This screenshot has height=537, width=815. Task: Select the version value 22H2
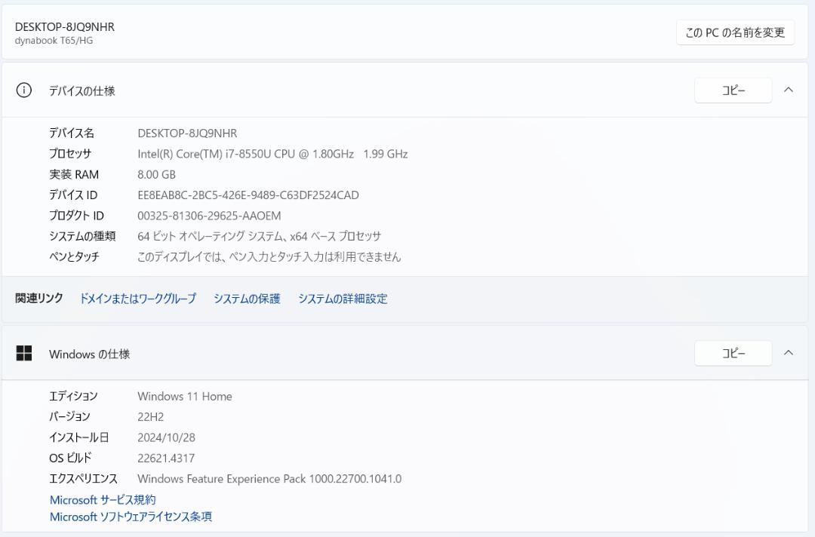[150, 417]
